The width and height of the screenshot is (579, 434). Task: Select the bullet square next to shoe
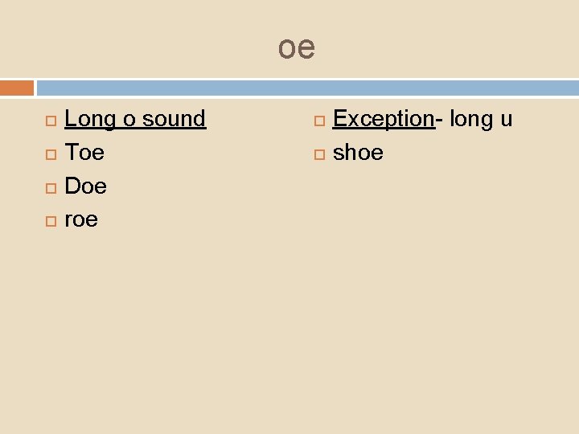[x=318, y=154]
